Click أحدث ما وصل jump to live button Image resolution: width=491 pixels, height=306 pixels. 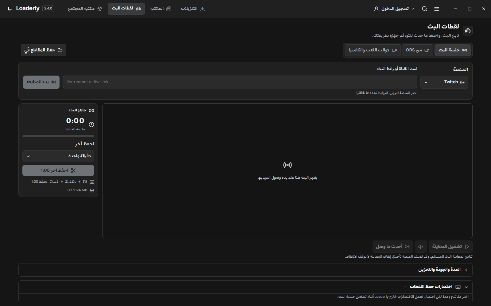(392, 247)
